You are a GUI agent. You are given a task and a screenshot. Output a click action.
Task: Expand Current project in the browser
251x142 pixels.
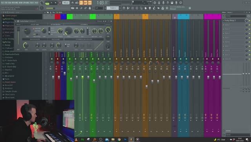tap(11, 16)
